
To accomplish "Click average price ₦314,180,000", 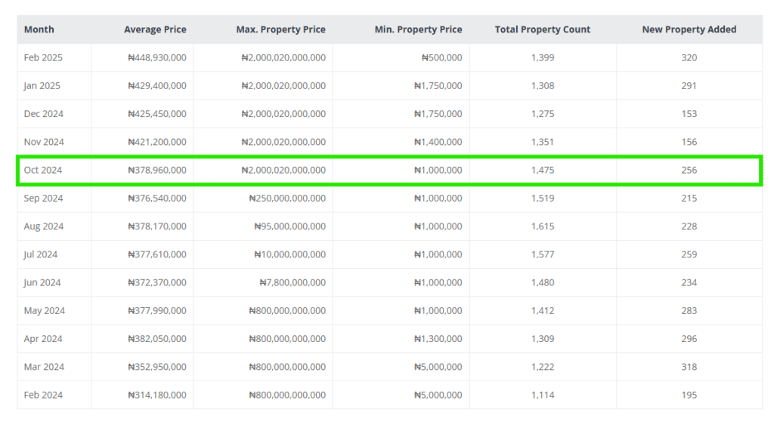I will click(x=157, y=395).
